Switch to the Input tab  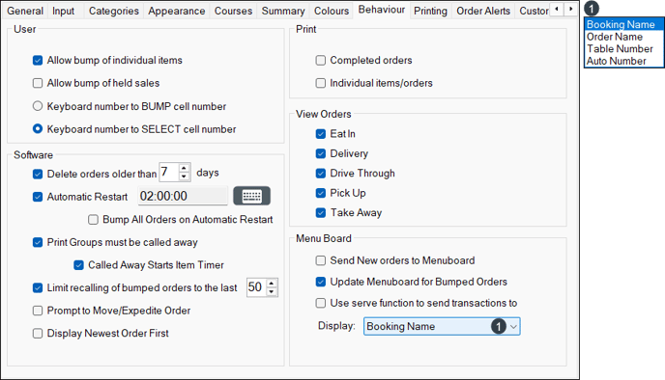pyautogui.click(x=63, y=11)
